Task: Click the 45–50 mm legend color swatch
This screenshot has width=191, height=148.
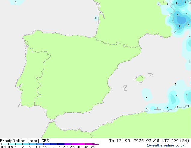Action: [x=89, y=144]
